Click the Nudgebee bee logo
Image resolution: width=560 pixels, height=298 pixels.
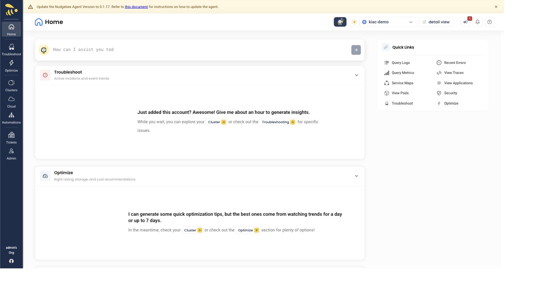pos(11,10)
